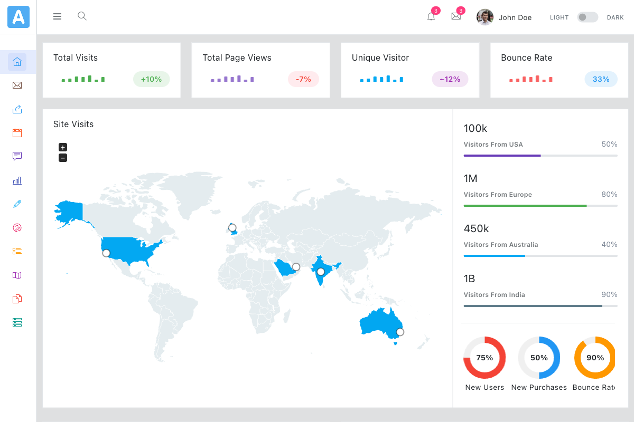The height and width of the screenshot is (422, 634).
Task: Zoom into the map with the plus button
Action: [62, 147]
